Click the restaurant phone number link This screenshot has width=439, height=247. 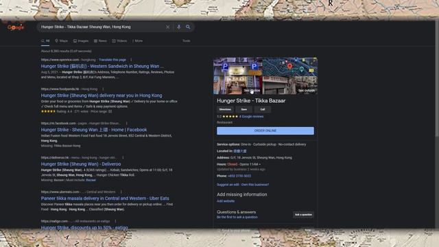point(239,176)
